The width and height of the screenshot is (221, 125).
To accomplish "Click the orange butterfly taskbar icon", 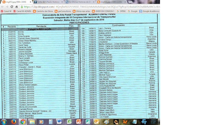I will click(x=125, y=122).
